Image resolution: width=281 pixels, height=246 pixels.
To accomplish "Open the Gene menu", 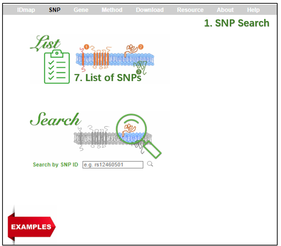I will 81,10.
